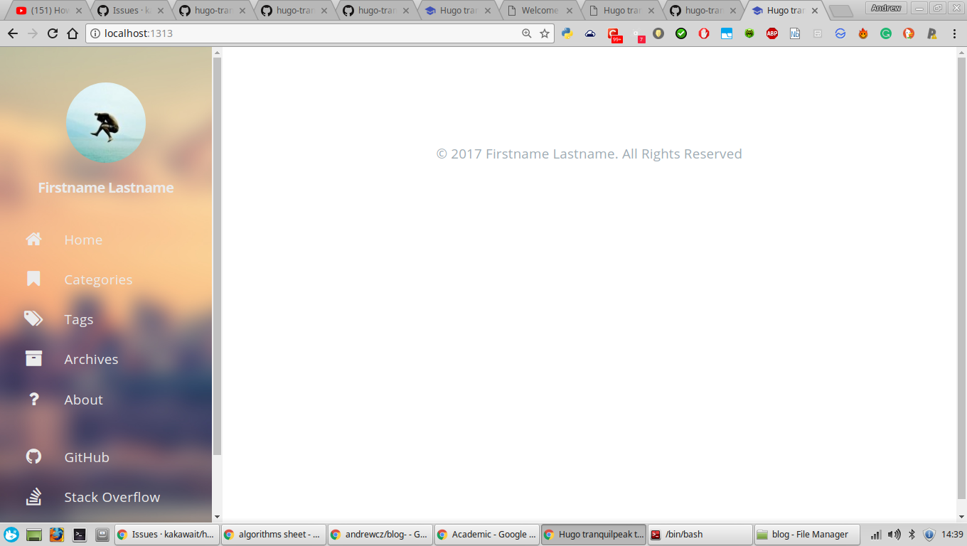The image size is (967, 546).
Task: Open Stack Overflow from its sidebar icon
Action: tap(33, 496)
